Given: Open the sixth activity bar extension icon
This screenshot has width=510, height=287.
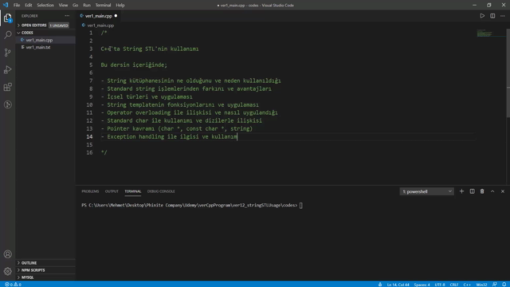Looking at the screenshot, I should tap(8, 104).
